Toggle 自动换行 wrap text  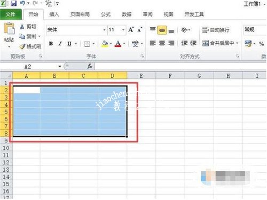(216, 30)
